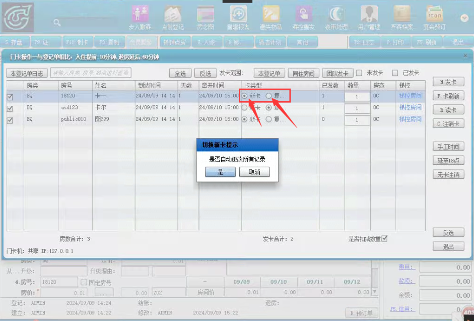Screen dimensions: 474x321
Task: Click the 无卡注销 button
Action: tap(448, 174)
